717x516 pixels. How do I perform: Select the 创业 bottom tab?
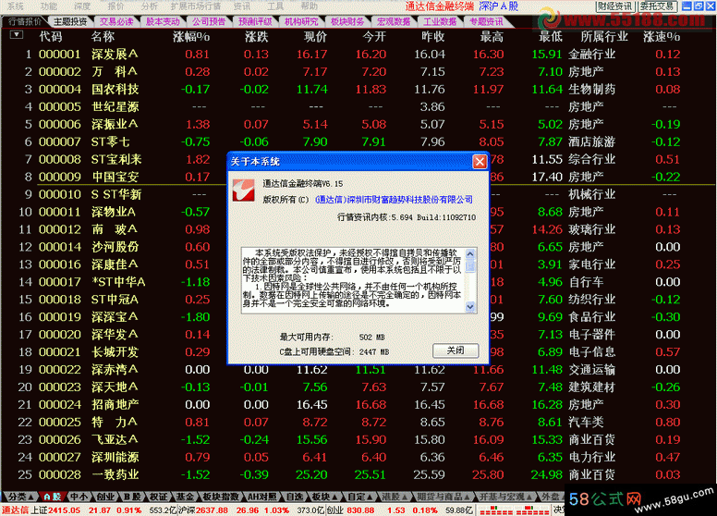(105, 497)
